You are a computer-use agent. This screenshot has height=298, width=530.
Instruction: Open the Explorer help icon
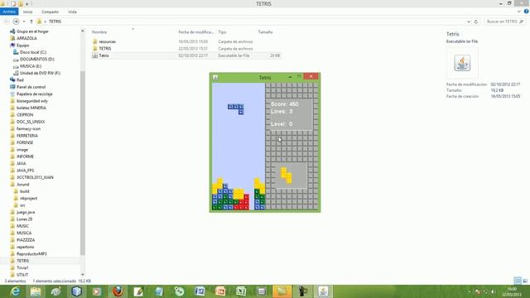[x=526, y=12]
